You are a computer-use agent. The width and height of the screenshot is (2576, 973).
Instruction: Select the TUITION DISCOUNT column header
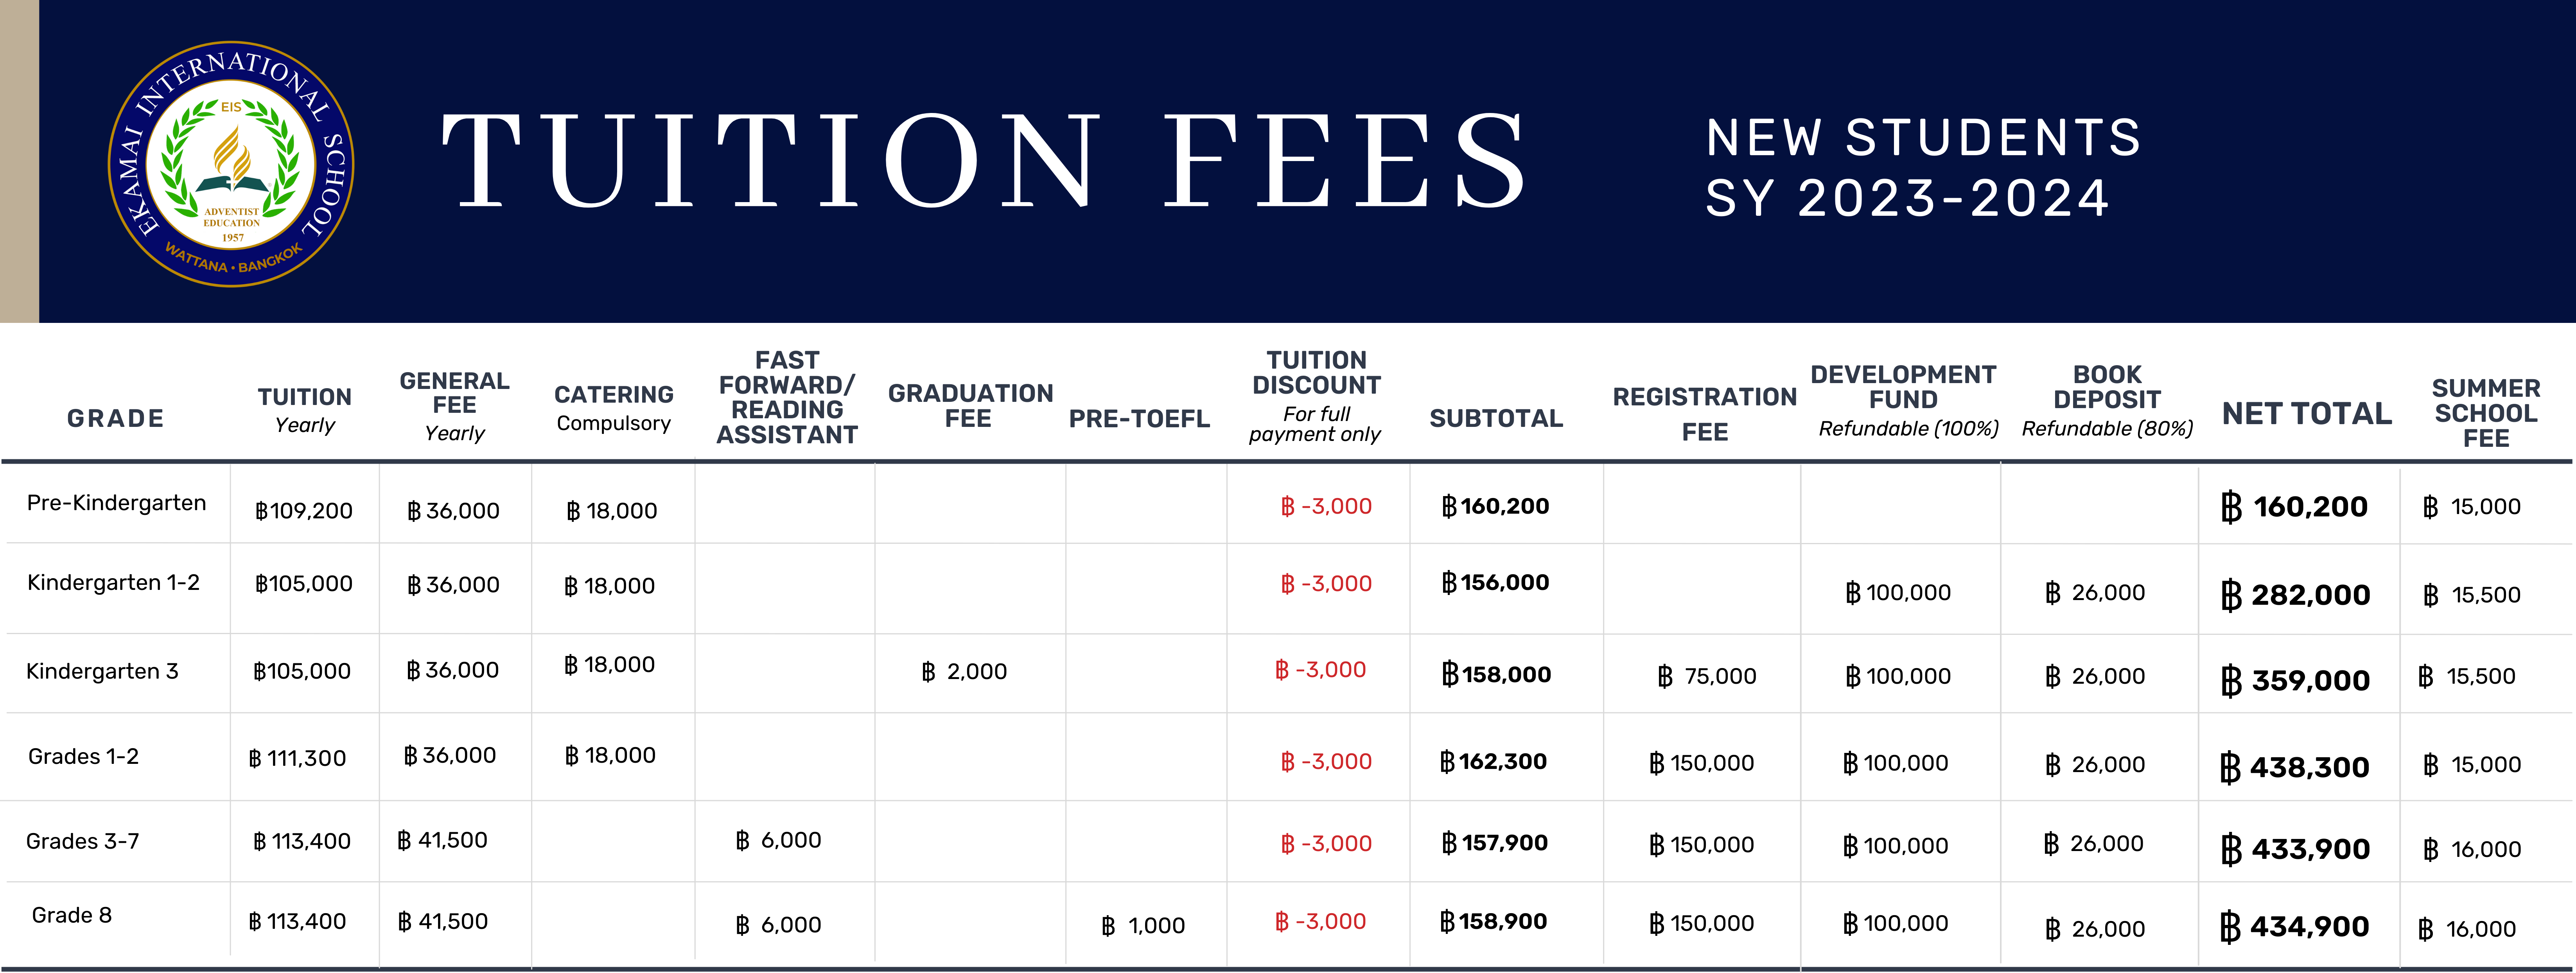pos(1316,396)
